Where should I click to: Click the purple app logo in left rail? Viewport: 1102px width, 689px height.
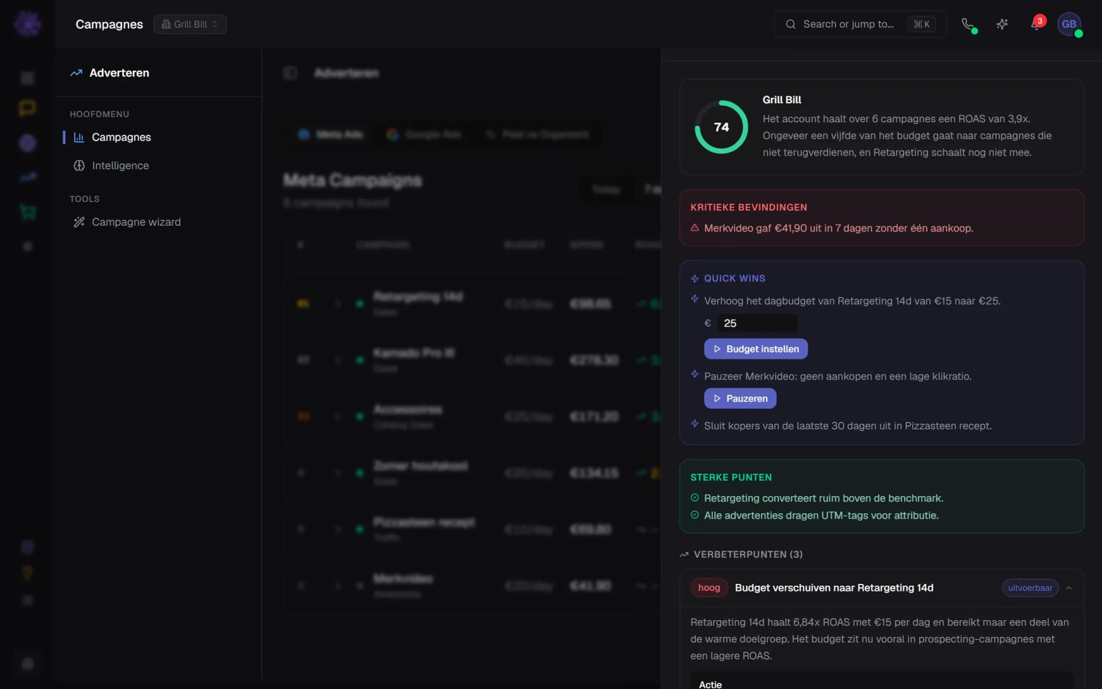click(28, 24)
